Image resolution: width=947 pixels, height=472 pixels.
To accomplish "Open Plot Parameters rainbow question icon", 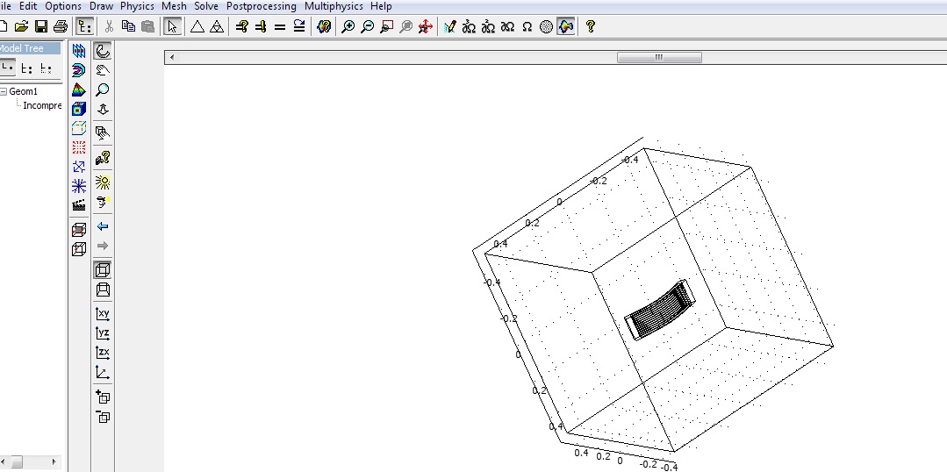I will 324,26.
